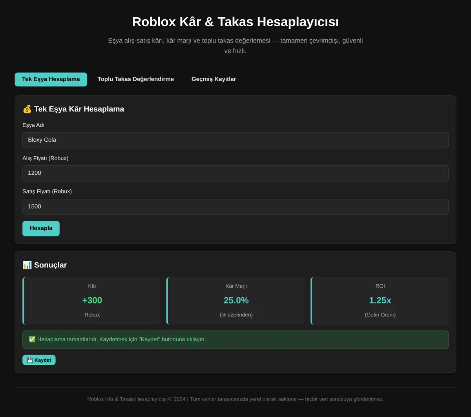Click the green checkmark icon in the success message

click(x=32, y=339)
